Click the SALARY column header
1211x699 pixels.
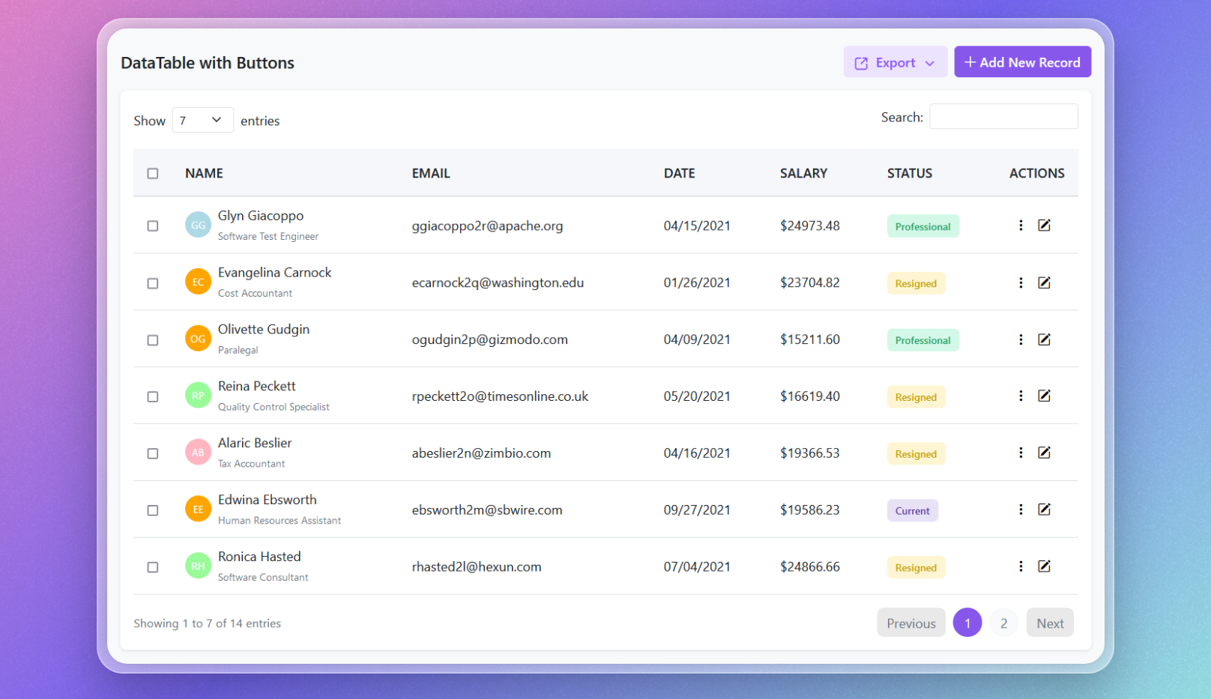[x=803, y=173]
